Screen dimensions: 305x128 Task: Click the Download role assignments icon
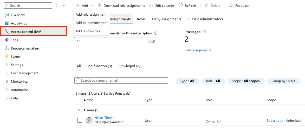coord(100,5)
